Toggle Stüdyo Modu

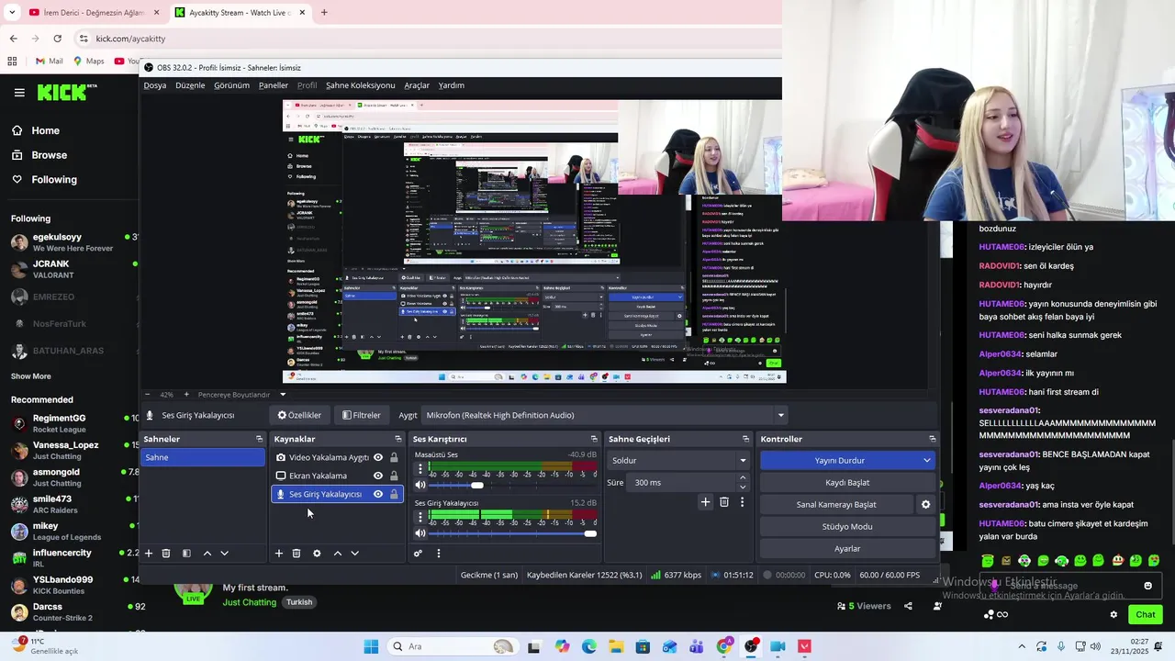click(x=846, y=526)
